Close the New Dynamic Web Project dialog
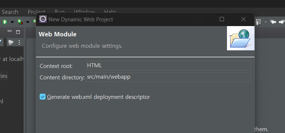The height and width of the screenshot is (133, 285). point(243,19)
